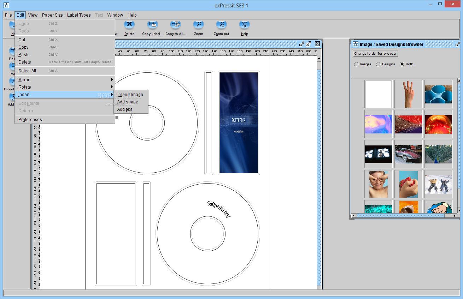The width and height of the screenshot is (463, 299).
Task: Open the Label Types menu
Action: [x=79, y=15]
